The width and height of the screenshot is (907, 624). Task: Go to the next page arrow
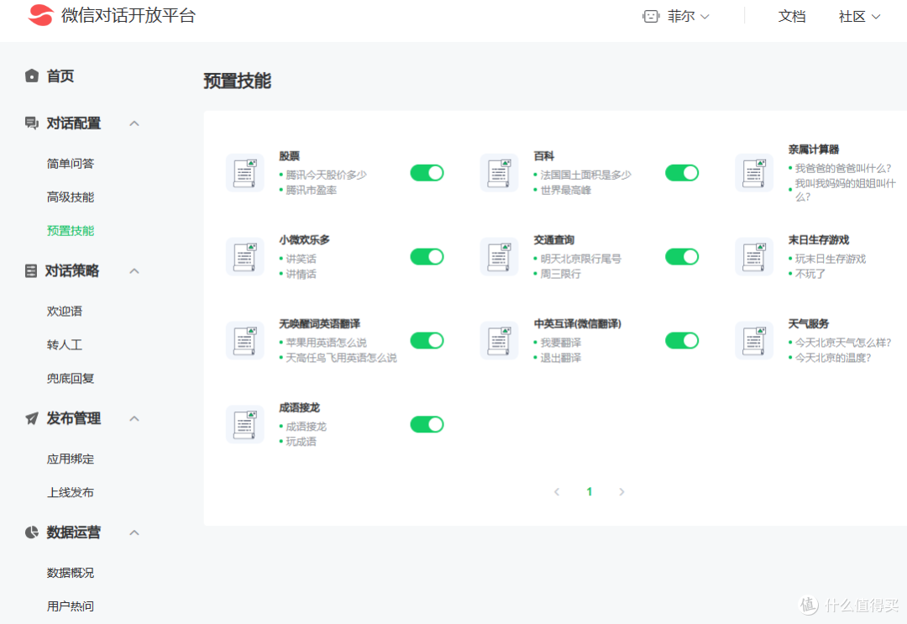click(x=621, y=491)
